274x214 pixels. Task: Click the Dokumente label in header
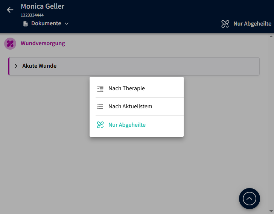tap(46, 24)
